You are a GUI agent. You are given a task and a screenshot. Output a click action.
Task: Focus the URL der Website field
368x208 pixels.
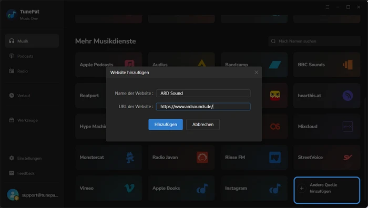coord(203,107)
